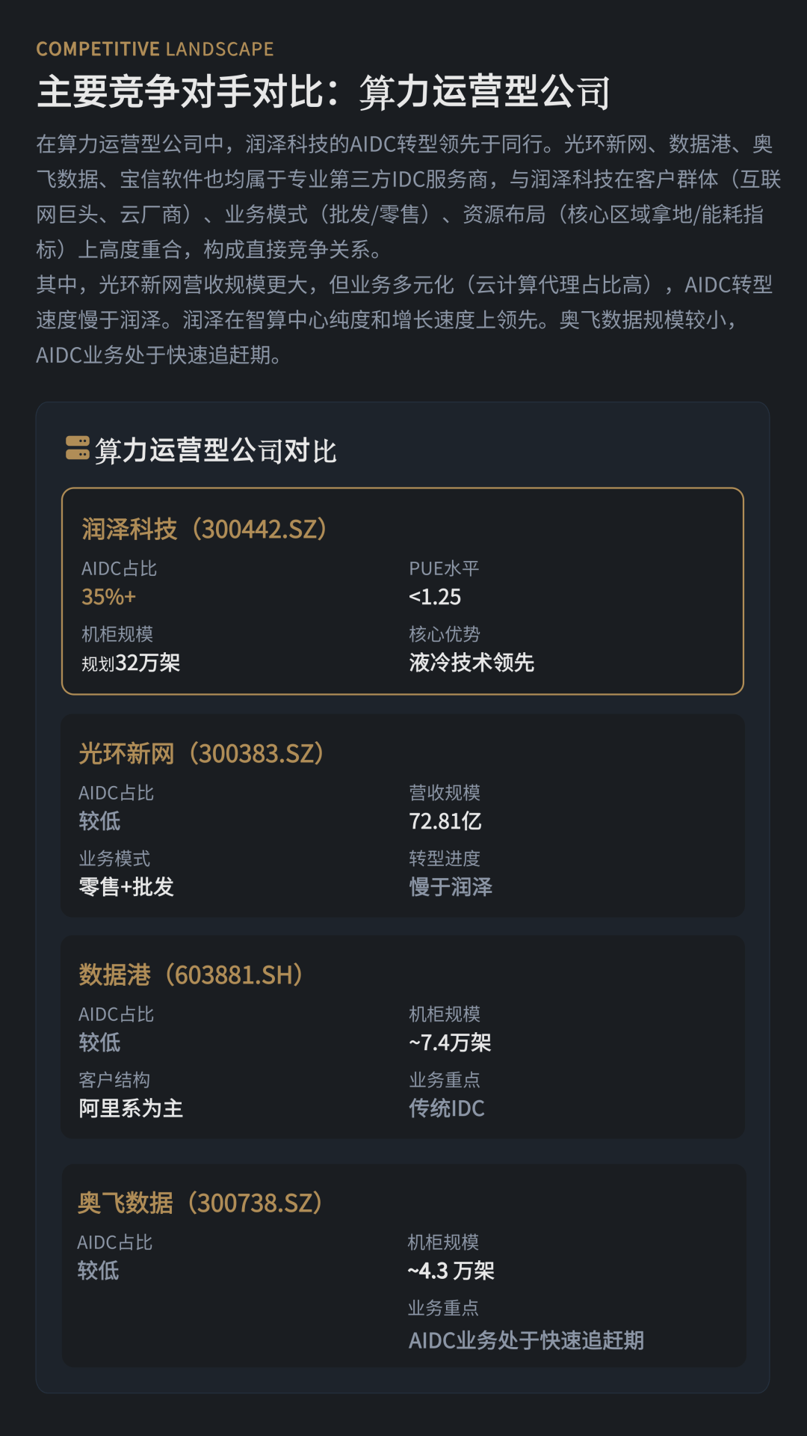Click the 传统IDC business focus value

(447, 1108)
